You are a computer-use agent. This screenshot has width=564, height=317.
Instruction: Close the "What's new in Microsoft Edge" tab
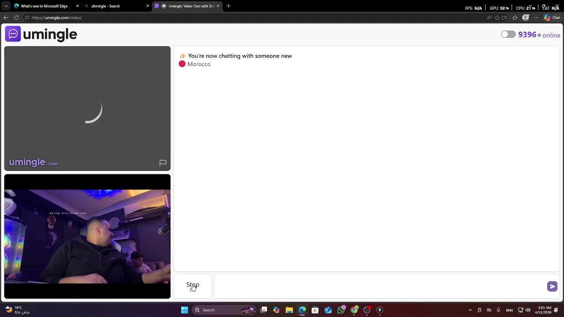(78, 6)
